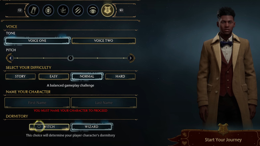260x146 pixels.
Task: Click the Start Your Journey banner
Action: 223,140
